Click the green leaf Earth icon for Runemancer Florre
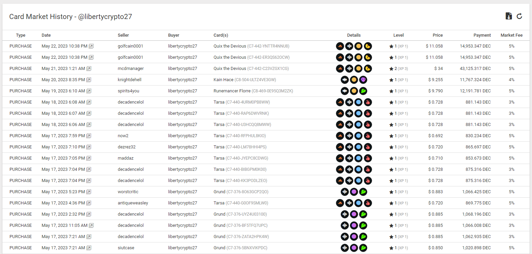 363,91
